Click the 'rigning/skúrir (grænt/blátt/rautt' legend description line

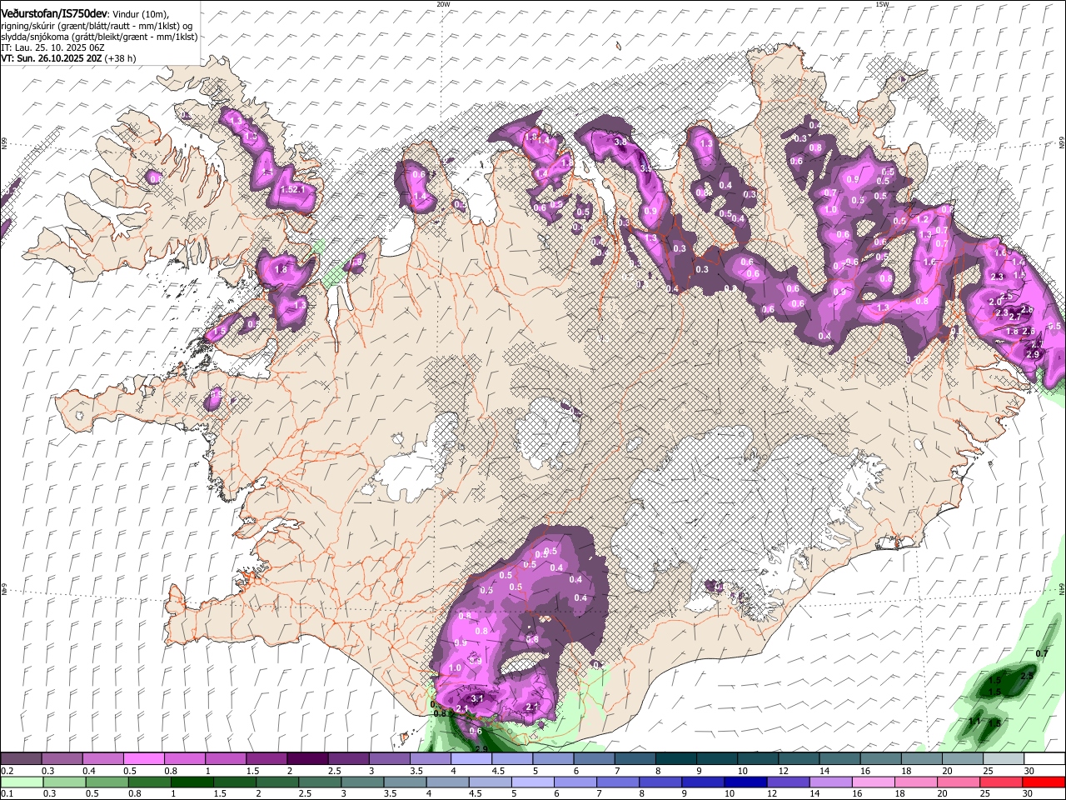97,26
